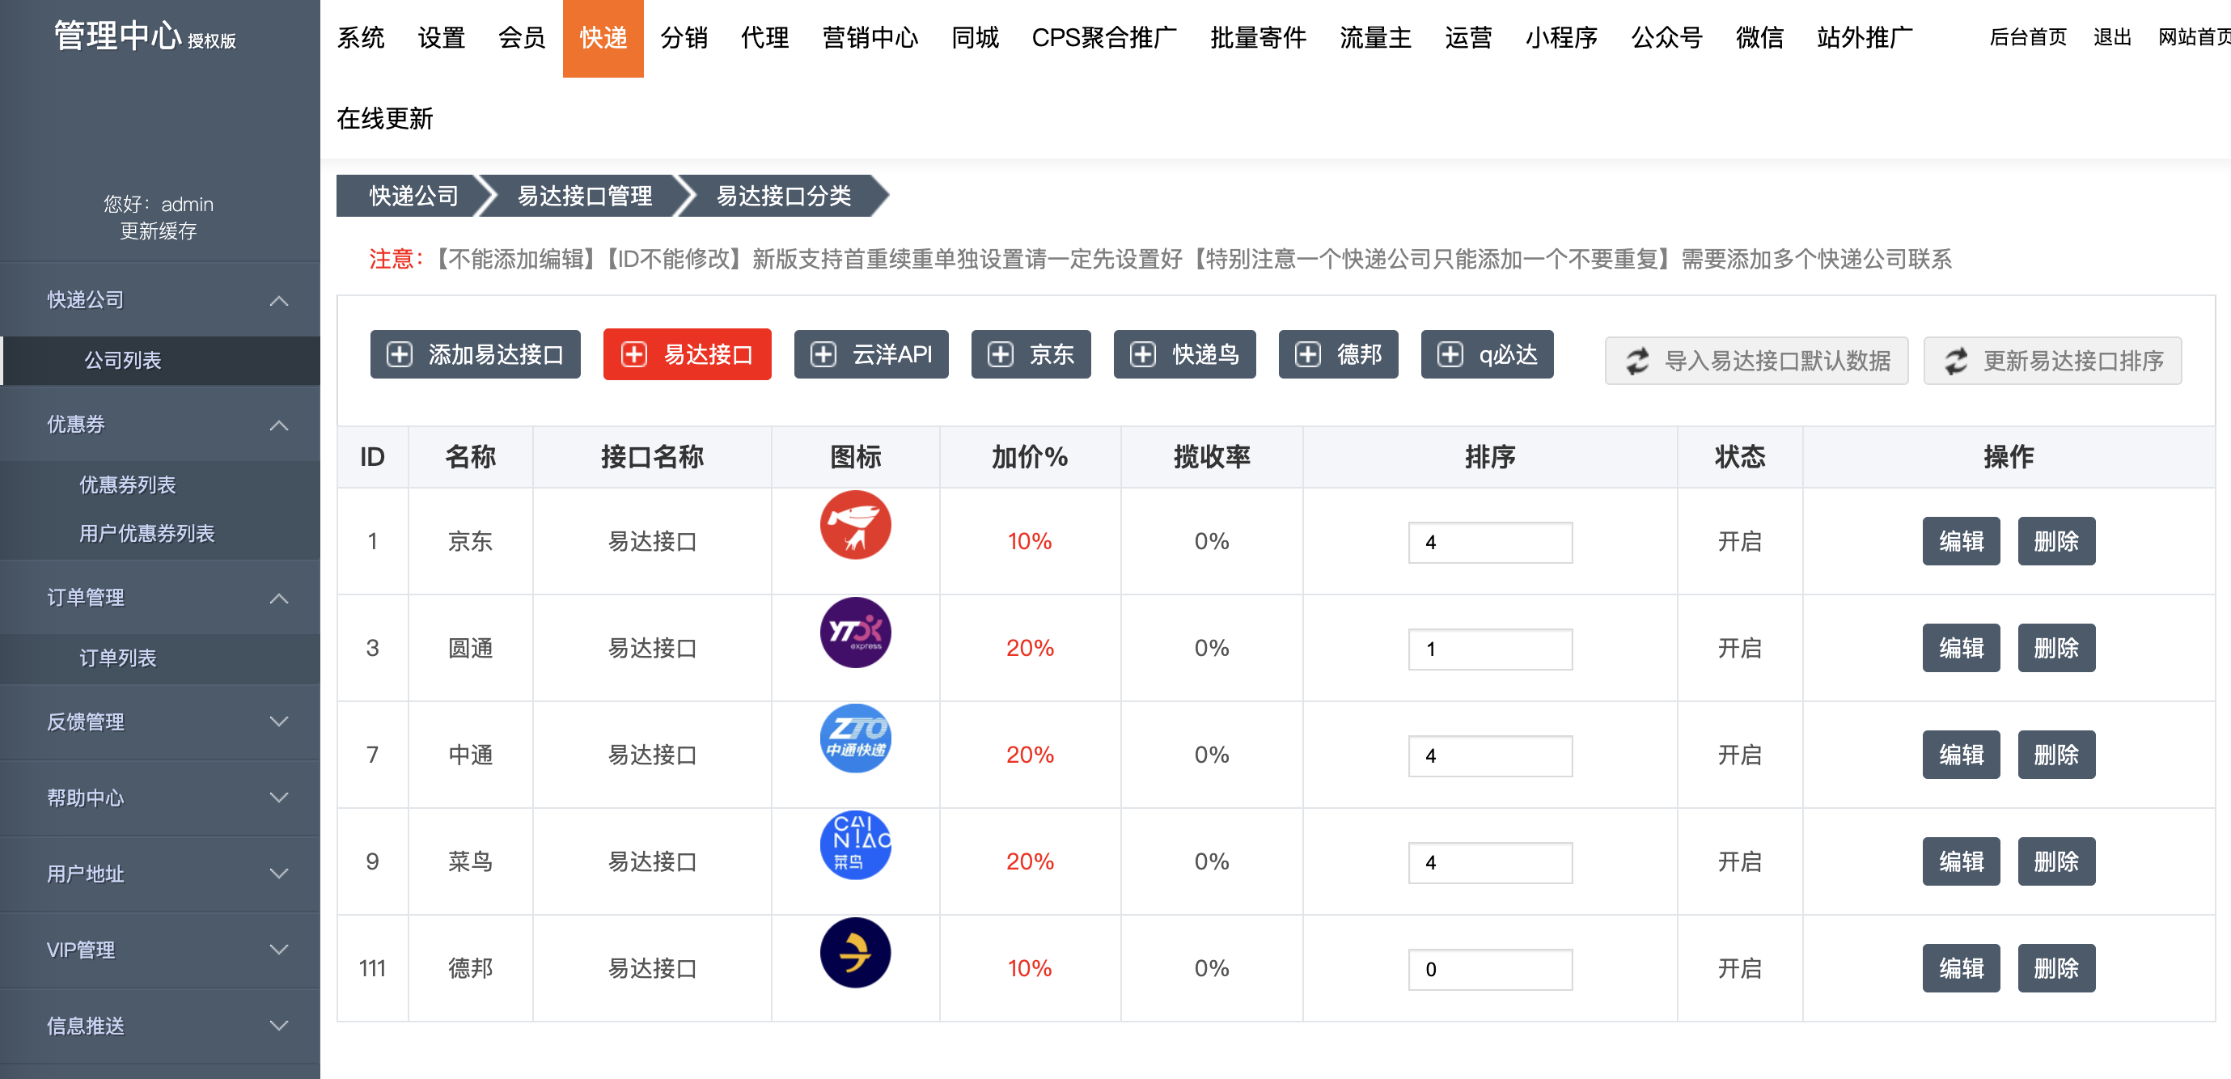Screen dimensions: 2231x1079
Task: Click 更新缓存 link under admin
Action: tap(159, 231)
